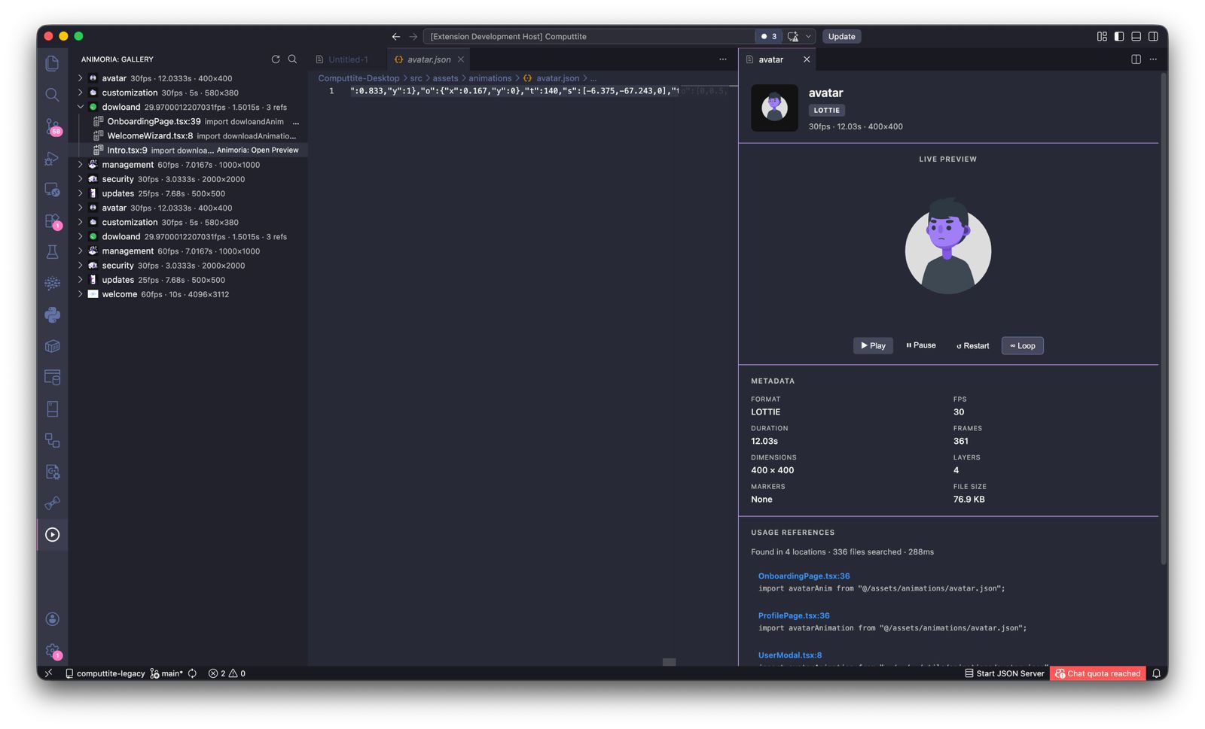This screenshot has height=729, width=1205.
Task: Go forward using the title bar arrow
Action: [413, 36]
